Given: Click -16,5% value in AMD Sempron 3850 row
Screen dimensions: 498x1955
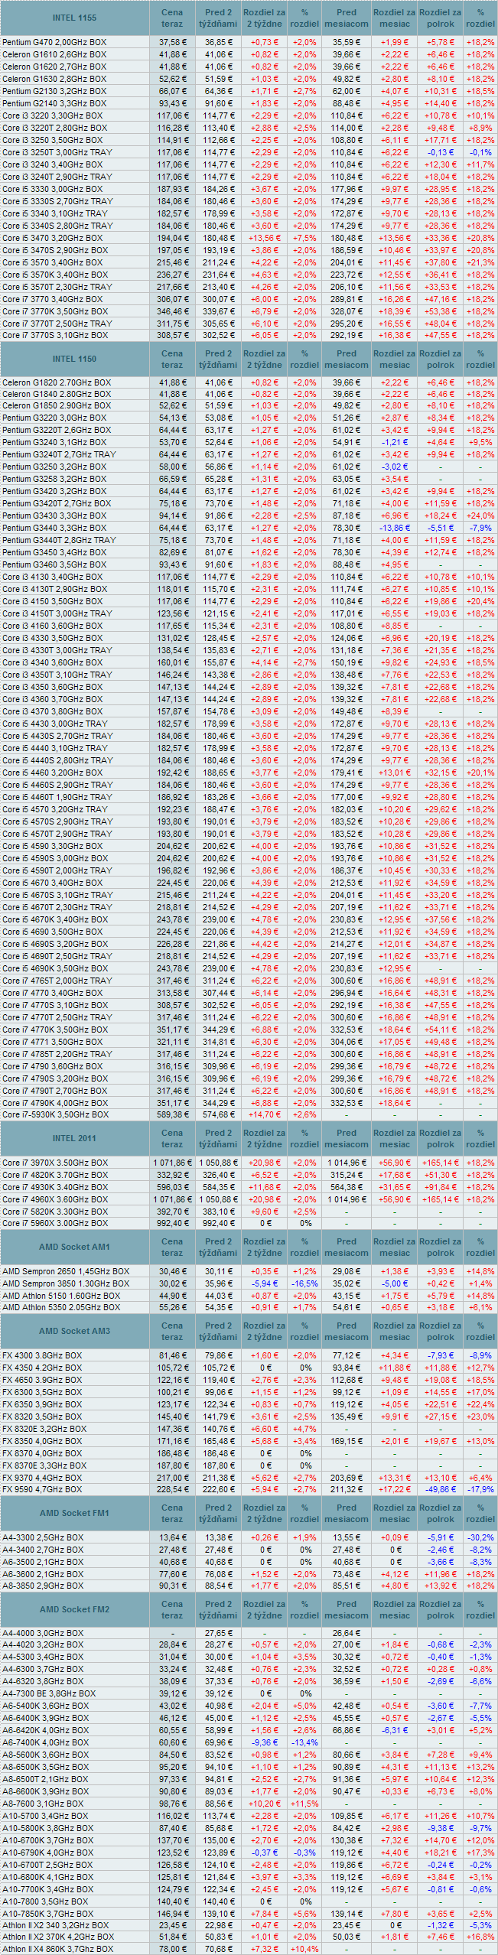Looking at the screenshot, I should coord(305,1283).
